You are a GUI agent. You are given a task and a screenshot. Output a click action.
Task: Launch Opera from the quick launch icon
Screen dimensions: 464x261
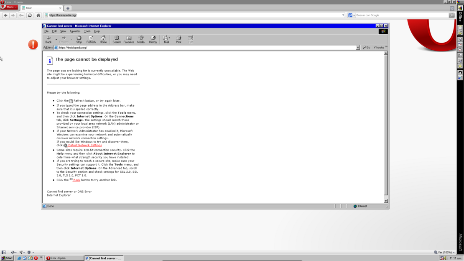click(x=36, y=258)
